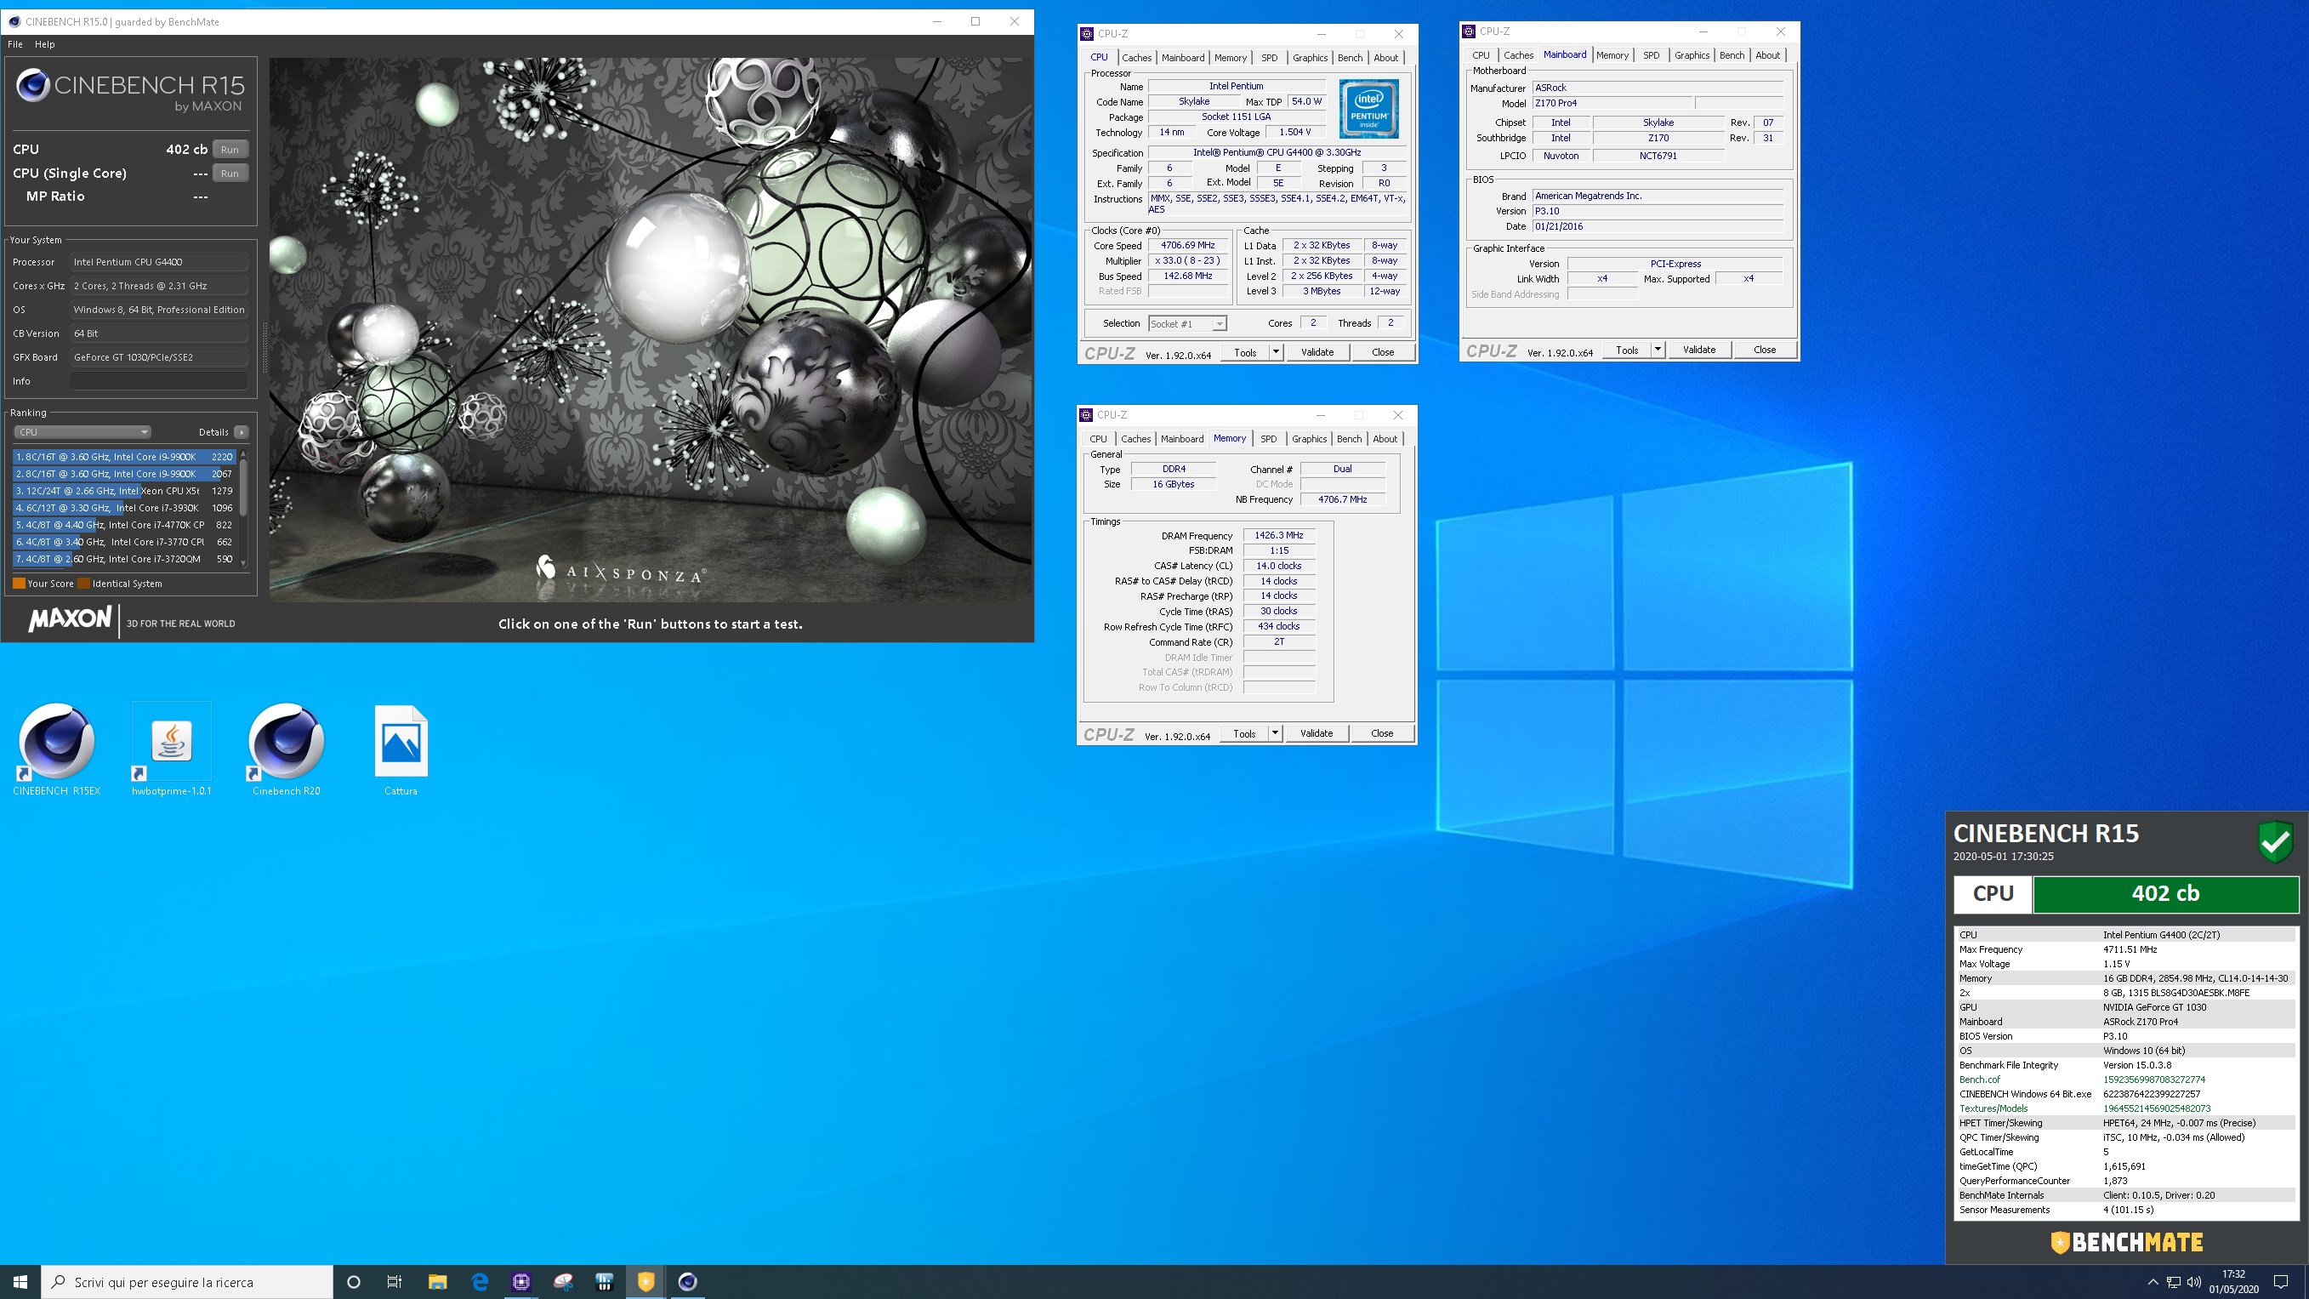Click the Core Speed 4706.69 MHz value
This screenshot has width=2309, height=1299.
tap(1187, 245)
